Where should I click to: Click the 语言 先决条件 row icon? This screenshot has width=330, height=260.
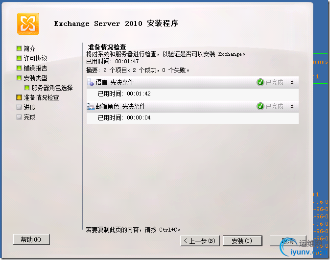pyautogui.click(x=91, y=82)
